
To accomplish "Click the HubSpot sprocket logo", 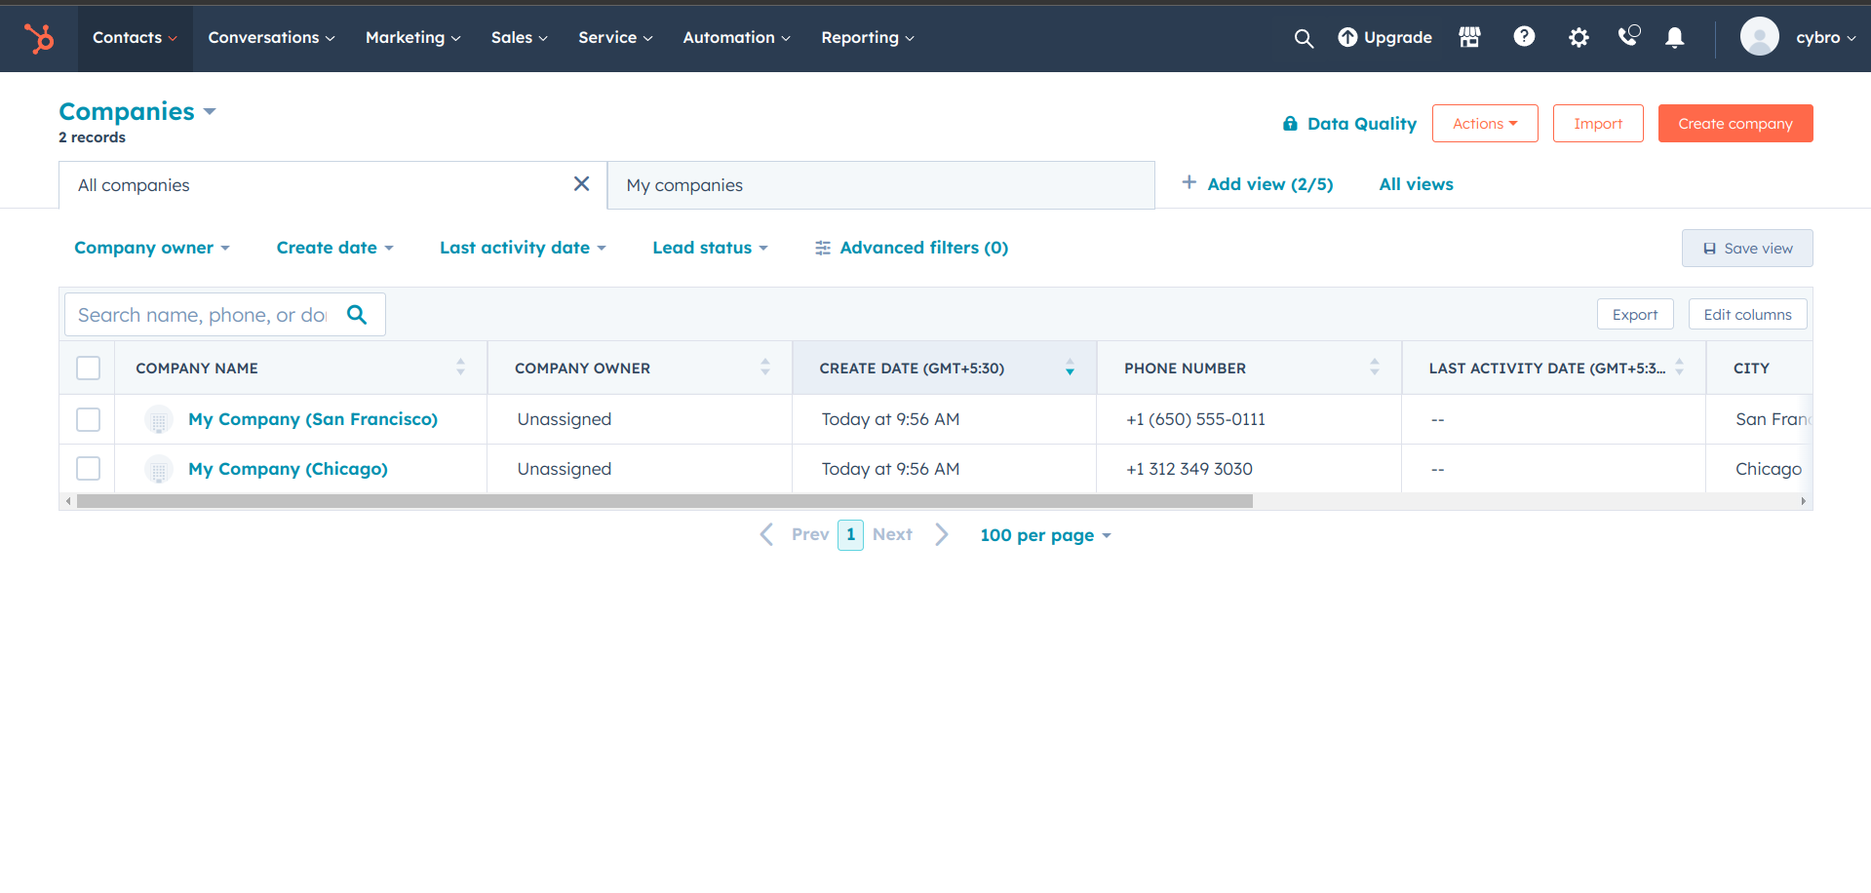I will (x=39, y=38).
